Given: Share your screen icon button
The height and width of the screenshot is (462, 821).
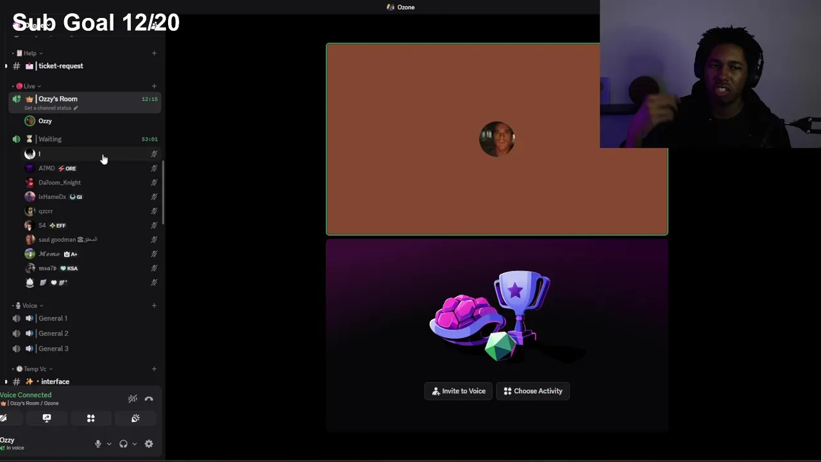Looking at the screenshot, I should tap(47, 418).
